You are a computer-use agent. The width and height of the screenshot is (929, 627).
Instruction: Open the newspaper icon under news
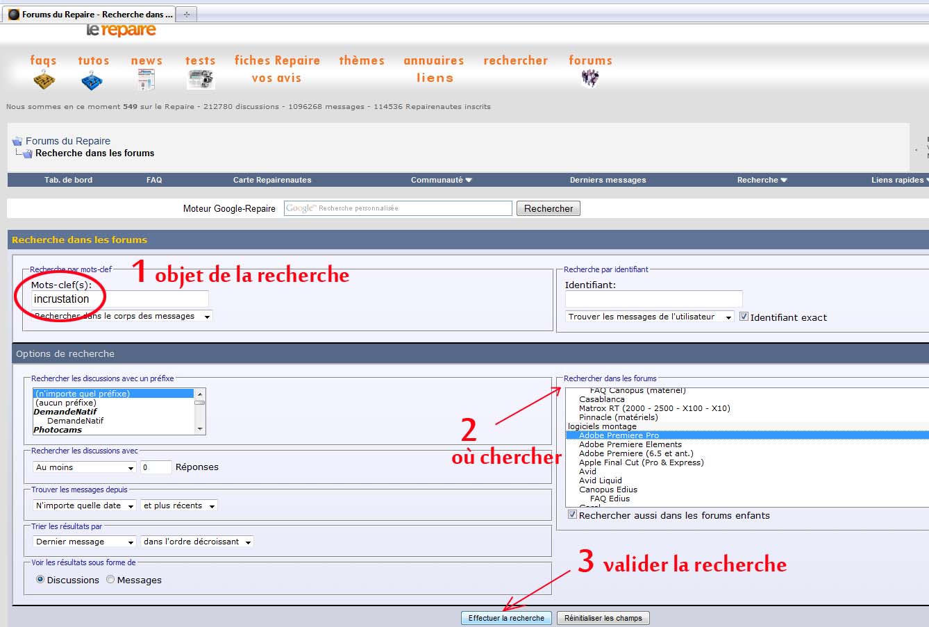146,80
